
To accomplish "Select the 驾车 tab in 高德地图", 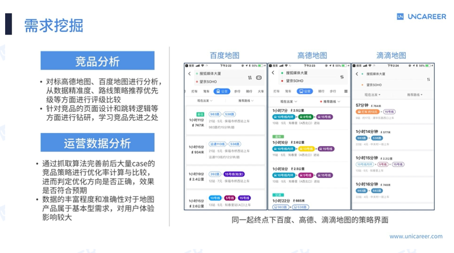I will (288, 91).
